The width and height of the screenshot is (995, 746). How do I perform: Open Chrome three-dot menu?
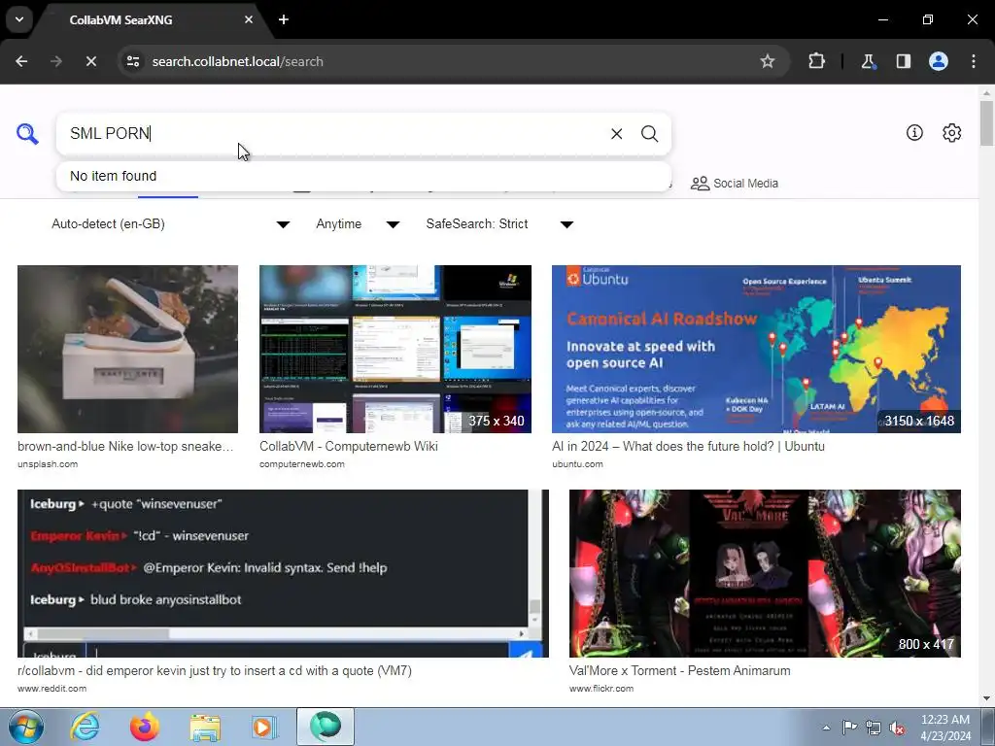pos(974,61)
